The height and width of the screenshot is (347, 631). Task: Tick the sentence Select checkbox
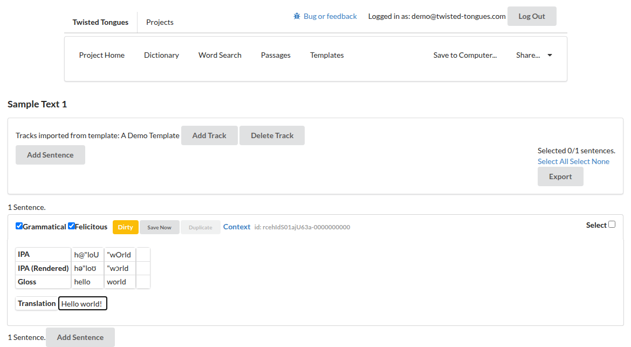coord(612,224)
